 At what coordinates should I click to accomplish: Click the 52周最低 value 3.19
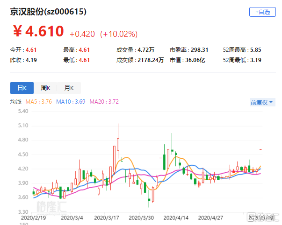pos(255,60)
